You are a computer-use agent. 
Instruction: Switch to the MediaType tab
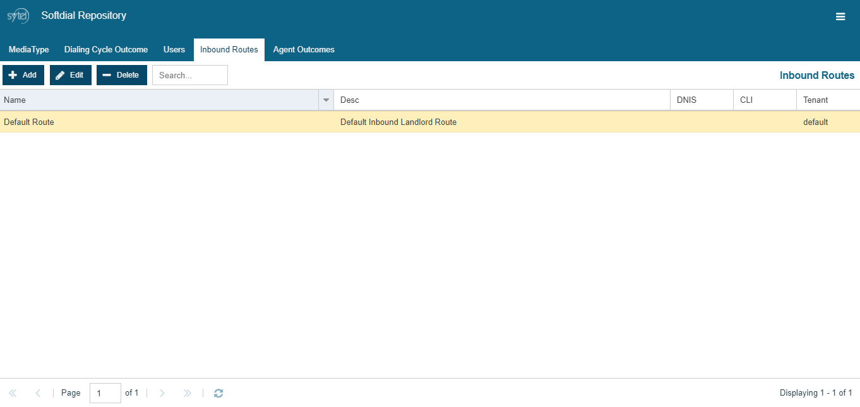click(29, 50)
